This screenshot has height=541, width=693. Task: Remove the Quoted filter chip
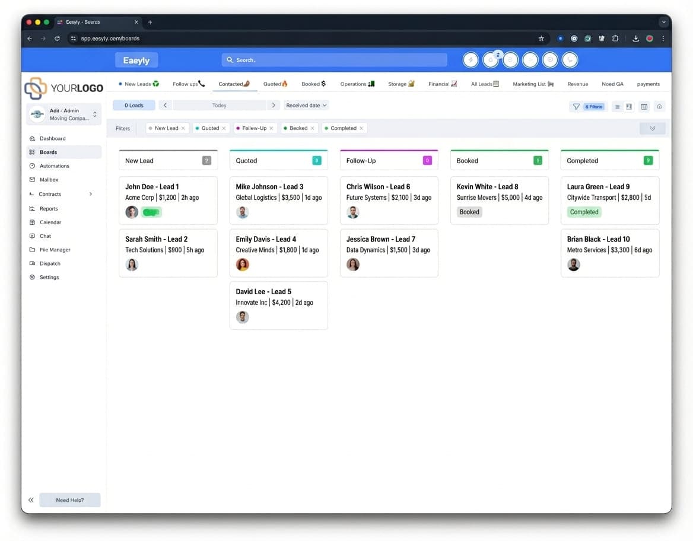click(224, 128)
